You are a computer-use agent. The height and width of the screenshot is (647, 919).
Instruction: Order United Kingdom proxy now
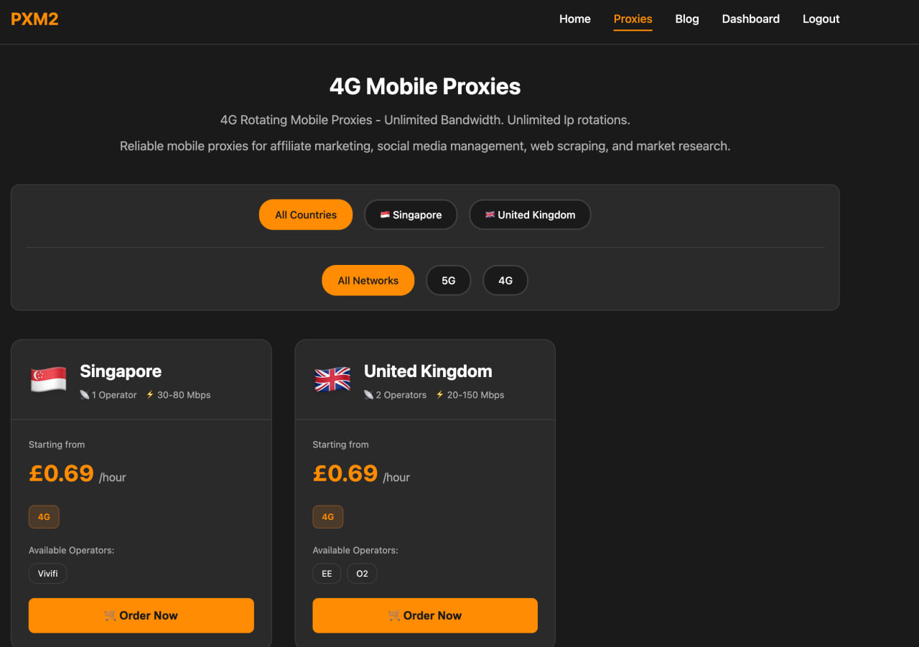tap(425, 615)
